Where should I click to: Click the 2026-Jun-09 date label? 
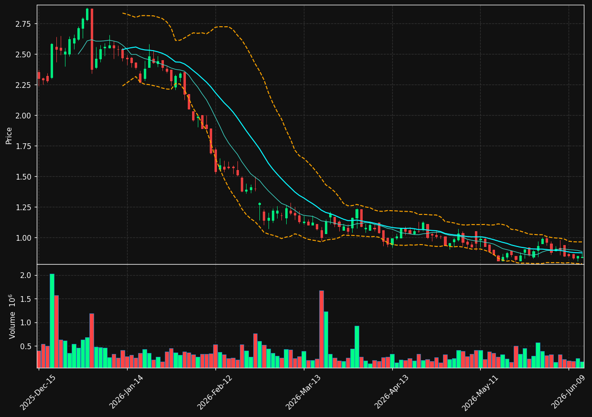click(569, 391)
